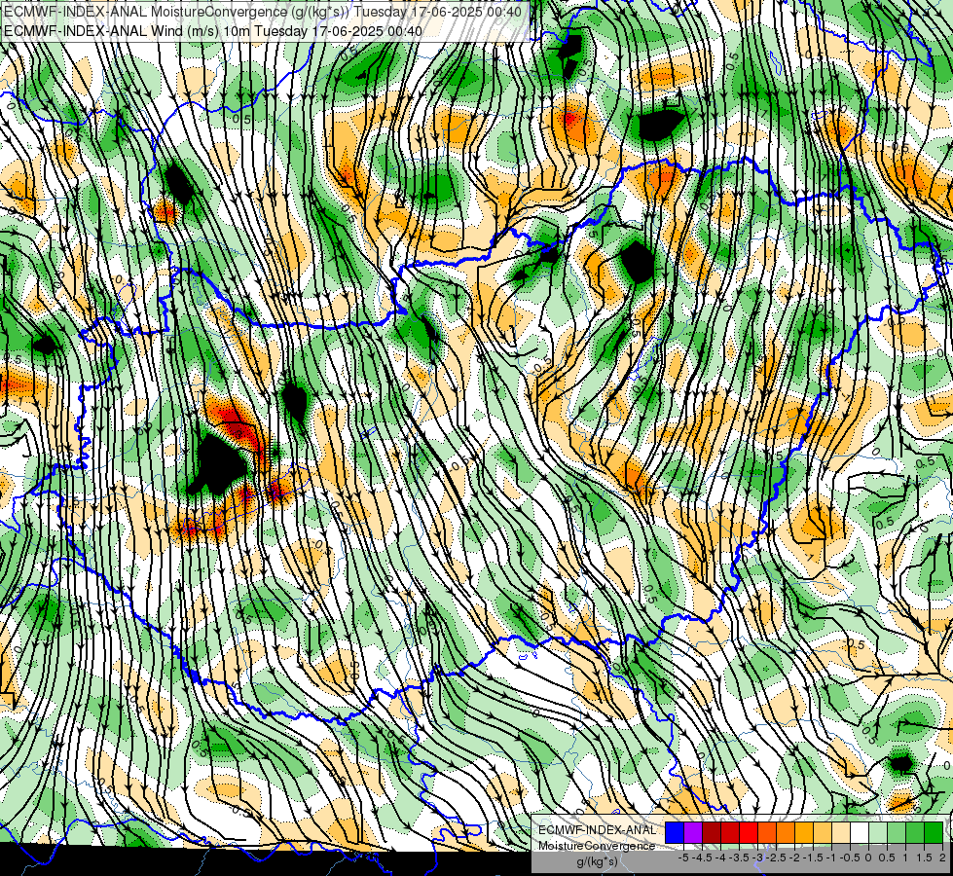953x876 pixels.
Task: Click the blue swatch in the legend
Action: (x=675, y=833)
